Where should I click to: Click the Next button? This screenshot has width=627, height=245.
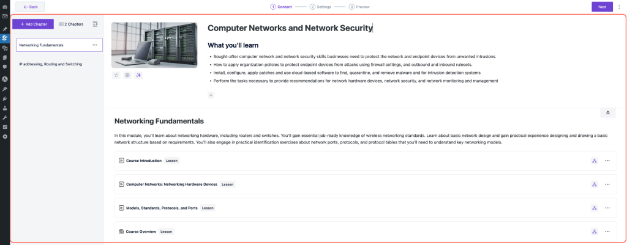(602, 7)
